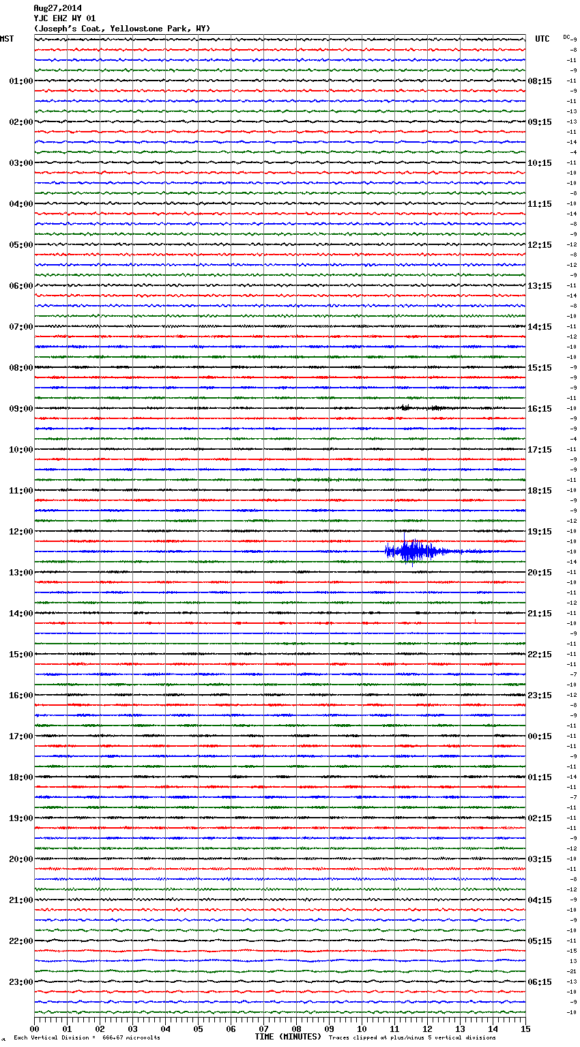
Task: Click the DC column header
Action: 566,37
